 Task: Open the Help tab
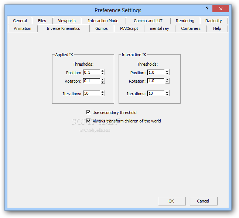[x=217, y=28]
